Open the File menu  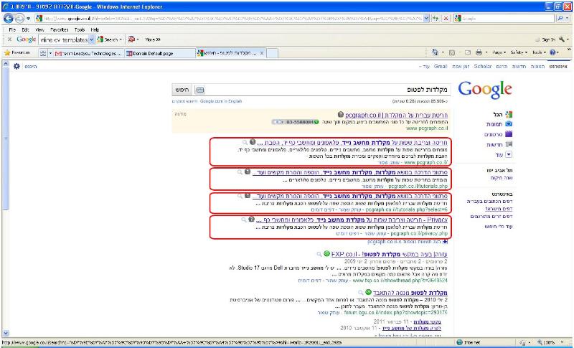[x=12, y=29]
